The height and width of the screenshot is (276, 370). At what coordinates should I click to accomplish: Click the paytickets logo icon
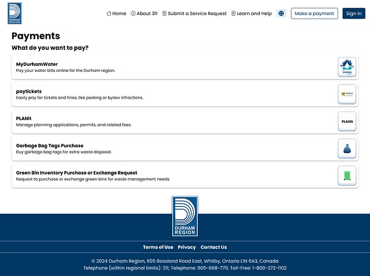[x=347, y=94]
